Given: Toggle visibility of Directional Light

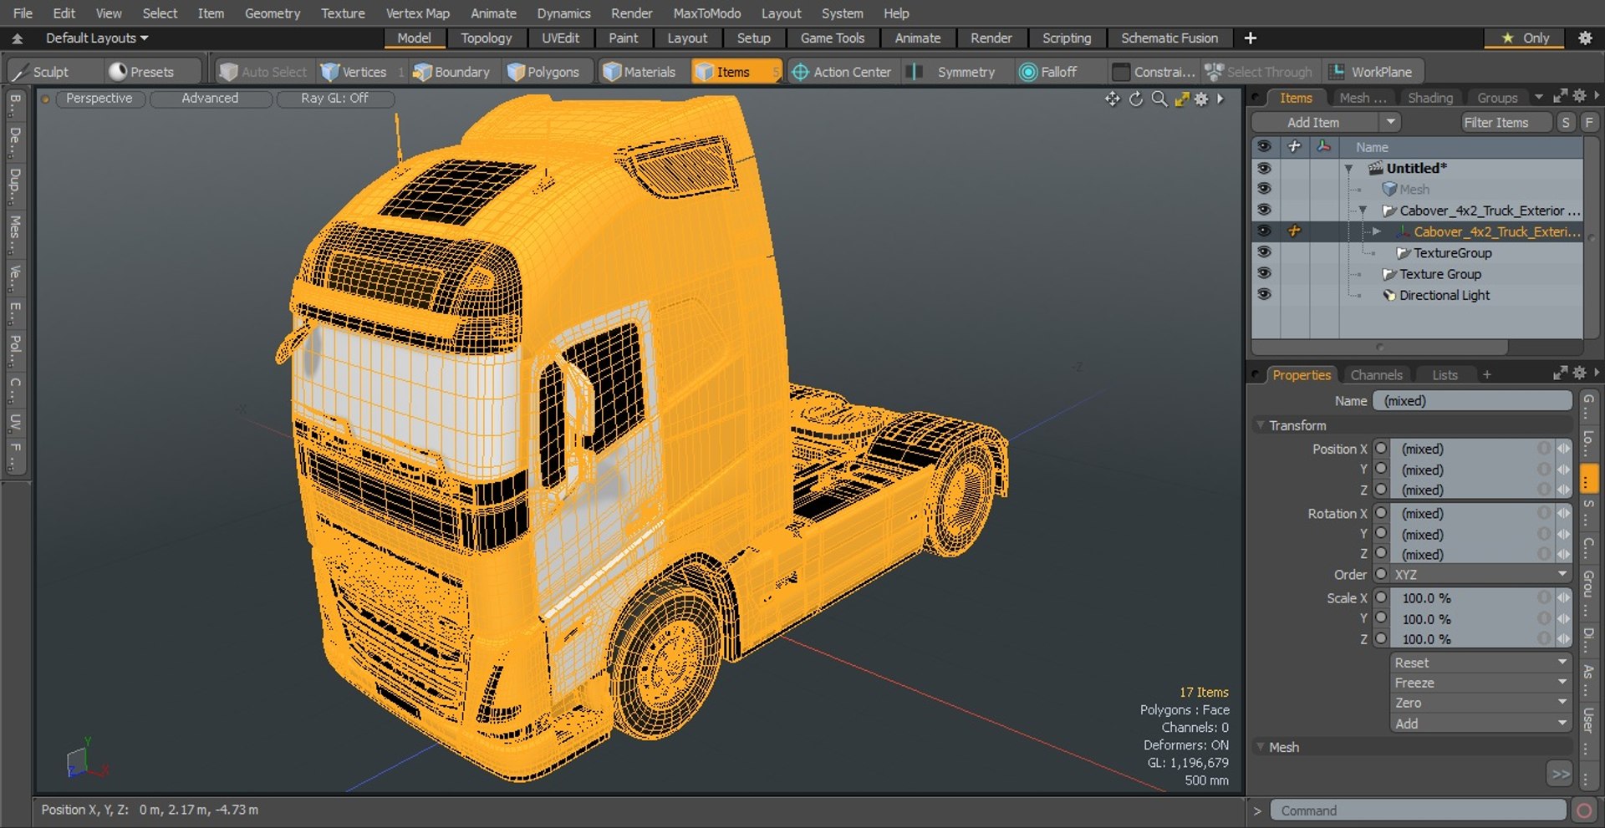Looking at the screenshot, I should tap(1264, 295).
